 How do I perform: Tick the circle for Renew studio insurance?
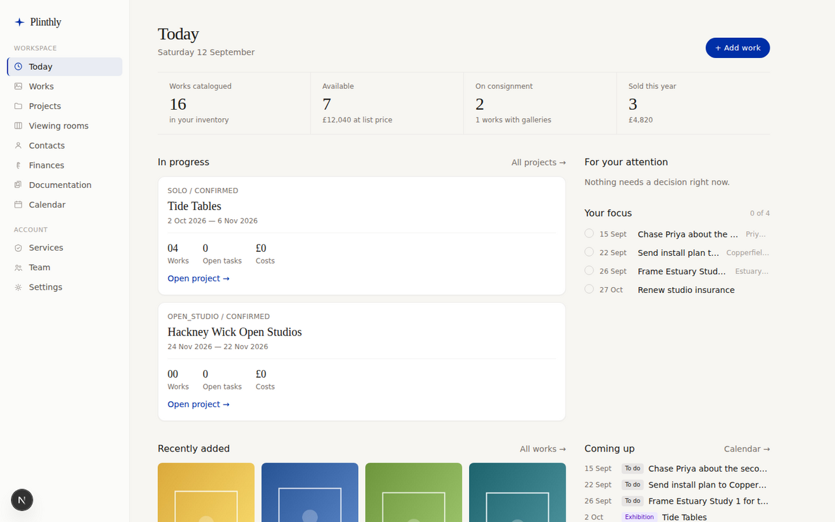589,289
